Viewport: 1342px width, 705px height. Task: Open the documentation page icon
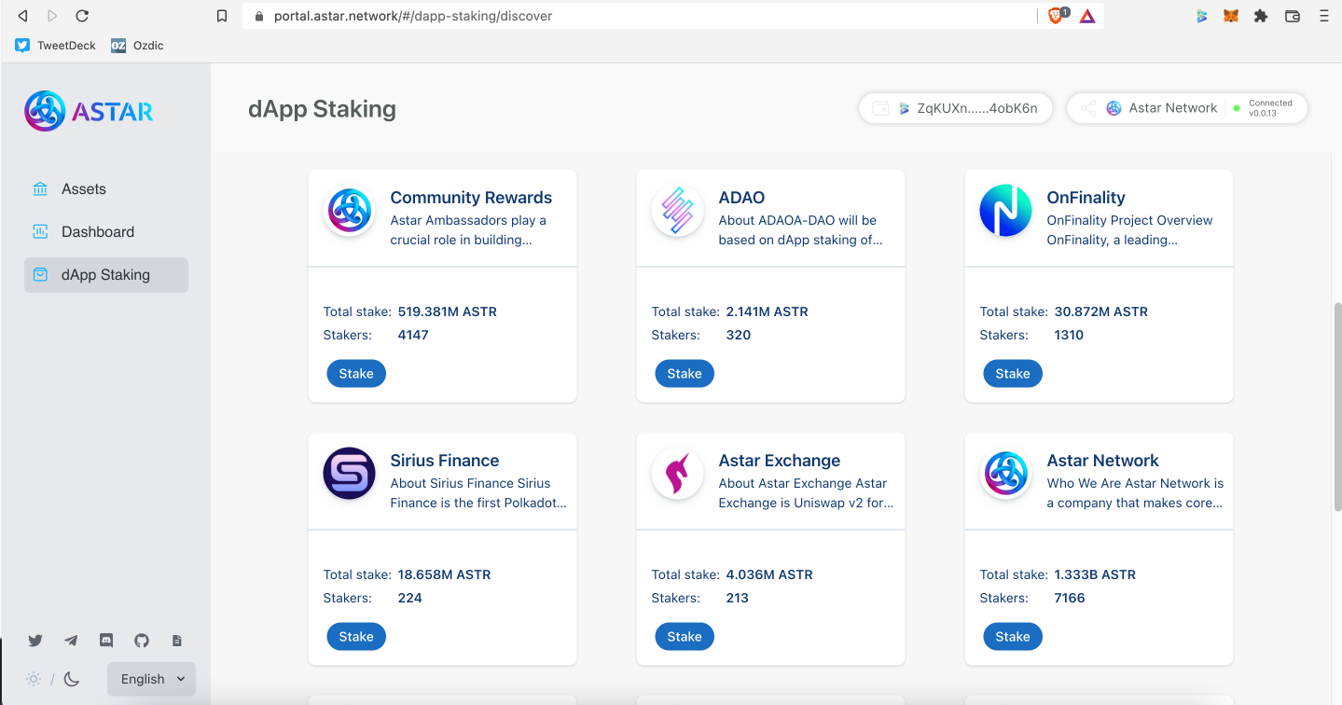(x=177, y=641)
